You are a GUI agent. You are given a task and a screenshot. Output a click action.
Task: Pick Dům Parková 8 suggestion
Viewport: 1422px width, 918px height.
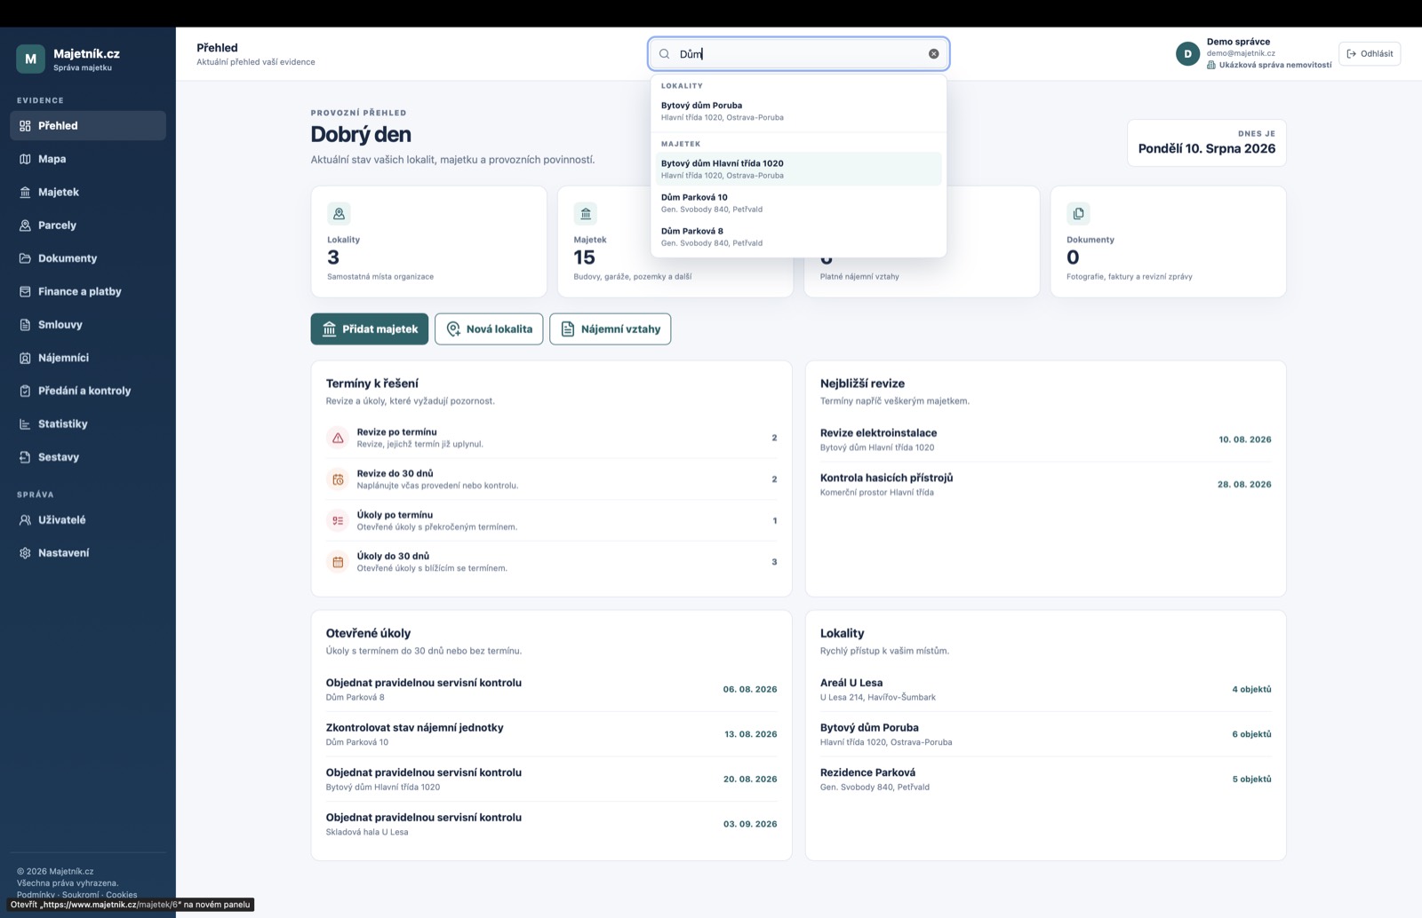[x=798, y=237]
